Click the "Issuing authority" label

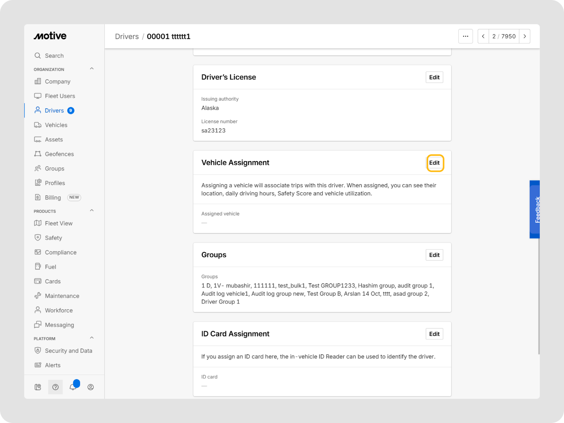pos(220,99)
